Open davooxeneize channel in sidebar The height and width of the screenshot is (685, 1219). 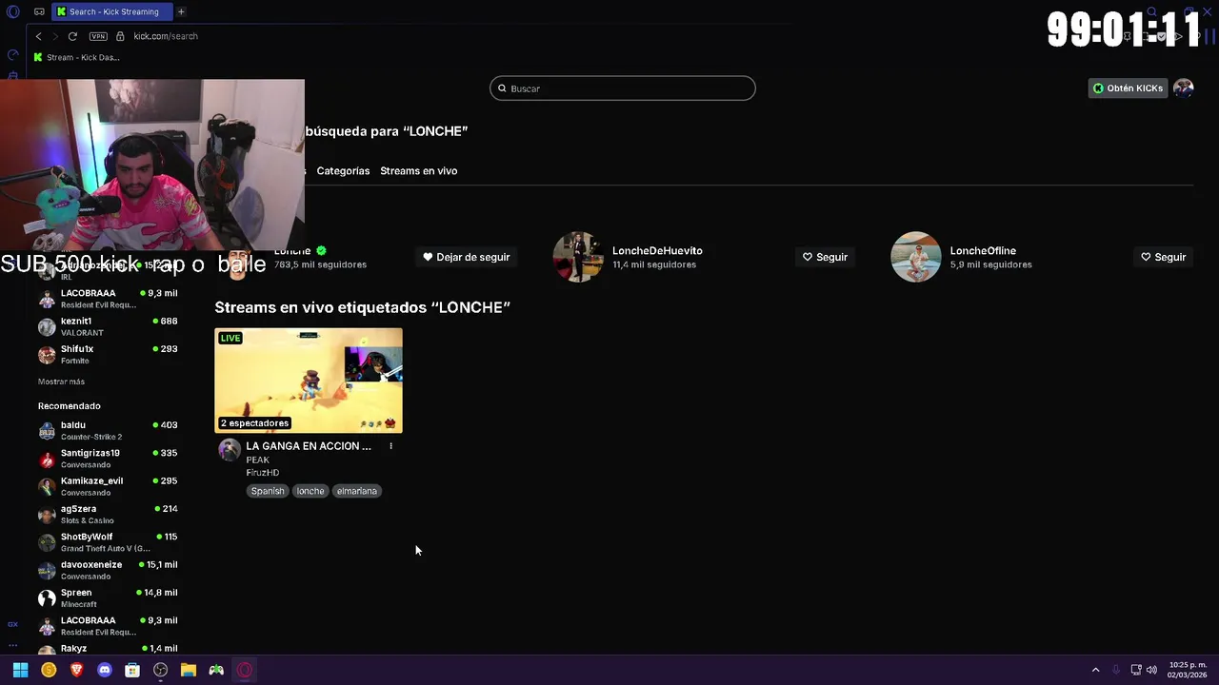coord(108,570)
